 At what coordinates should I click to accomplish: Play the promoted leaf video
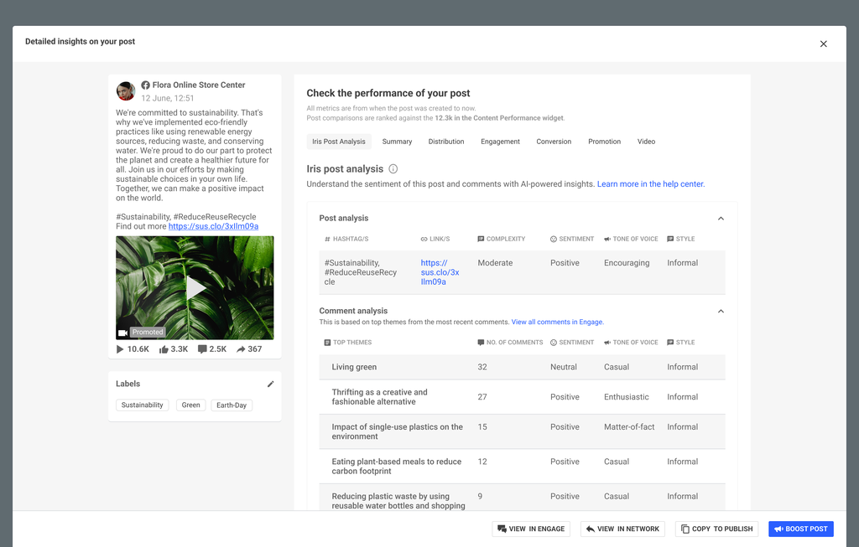pos(195,287)
